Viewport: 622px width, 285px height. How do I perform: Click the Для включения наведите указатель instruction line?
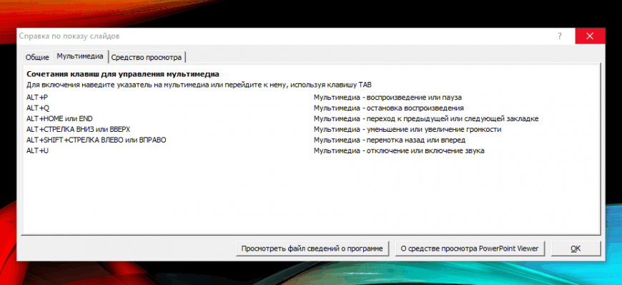(x=199, y=85)
